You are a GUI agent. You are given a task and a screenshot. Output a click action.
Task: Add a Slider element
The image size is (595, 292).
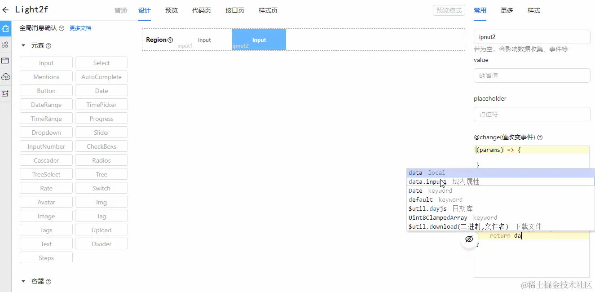pyautogui.click(x=101, y=133)
